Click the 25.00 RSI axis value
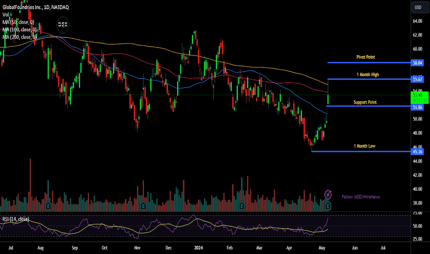Image resolution: width=430 pixels, height=254 pixels. pos(418,239)
